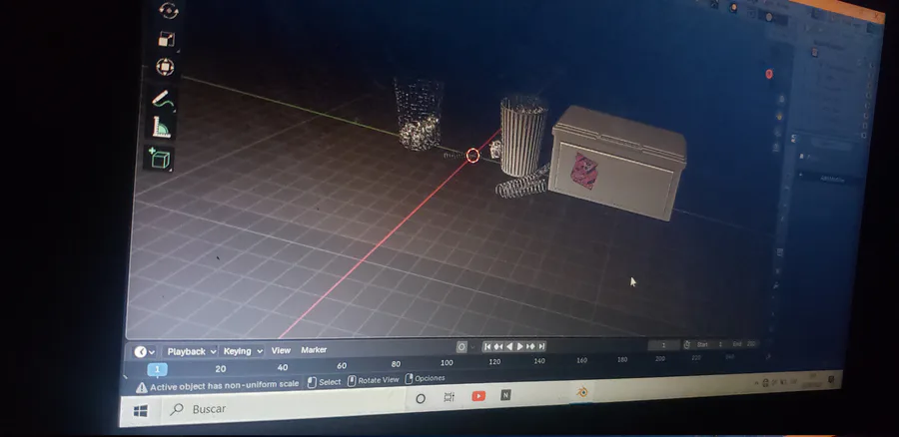899x437 pixels.
Task: Open the Playback dropdown menu
Action: click(192, 351)
